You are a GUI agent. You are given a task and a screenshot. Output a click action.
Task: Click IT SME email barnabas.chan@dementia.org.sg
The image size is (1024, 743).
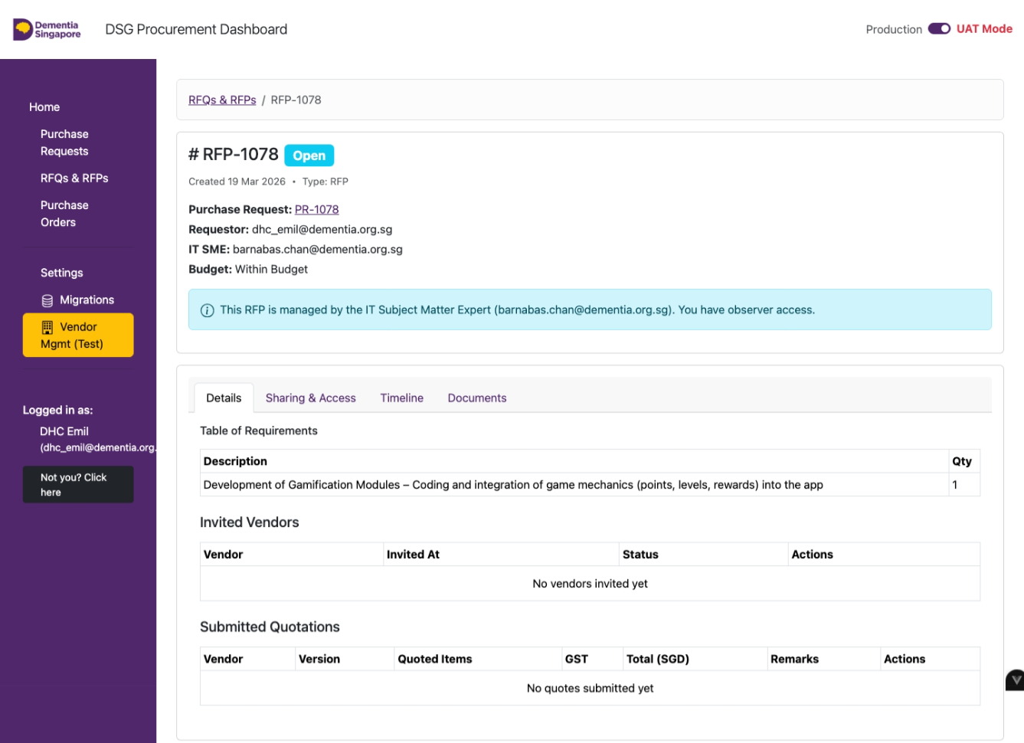click(317, 250)
